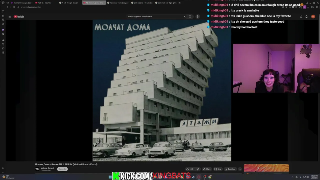Share the video with the Share button

coord(207,169)
